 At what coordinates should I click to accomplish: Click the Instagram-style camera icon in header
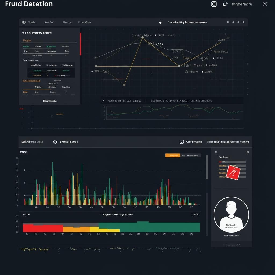click(x=214, y=4)
